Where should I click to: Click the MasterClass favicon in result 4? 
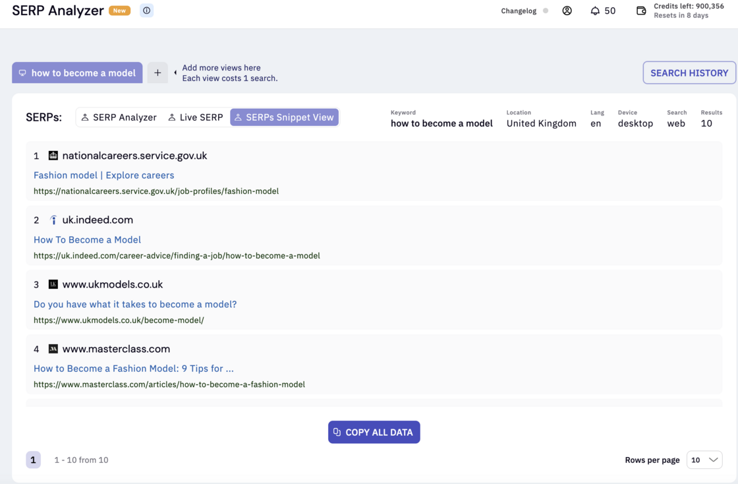(53, 349)
